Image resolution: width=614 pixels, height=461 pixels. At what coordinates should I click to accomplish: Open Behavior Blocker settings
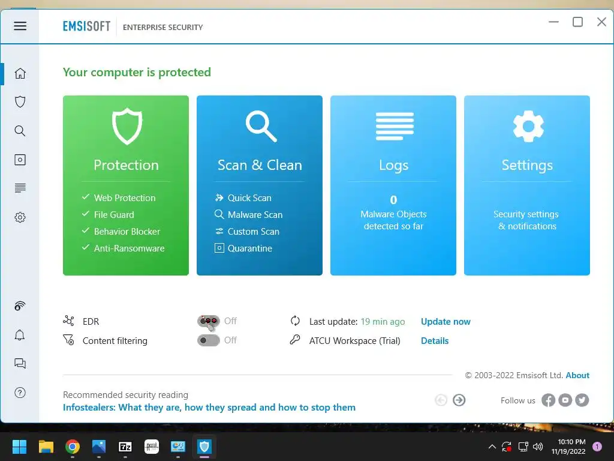127,232
